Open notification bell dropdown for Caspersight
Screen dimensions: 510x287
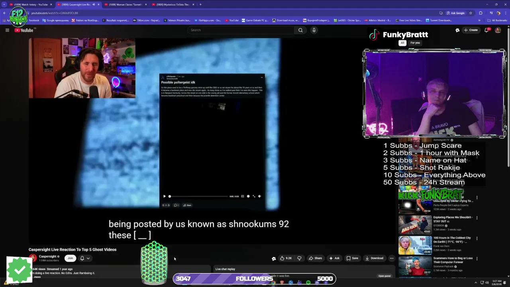85,258
